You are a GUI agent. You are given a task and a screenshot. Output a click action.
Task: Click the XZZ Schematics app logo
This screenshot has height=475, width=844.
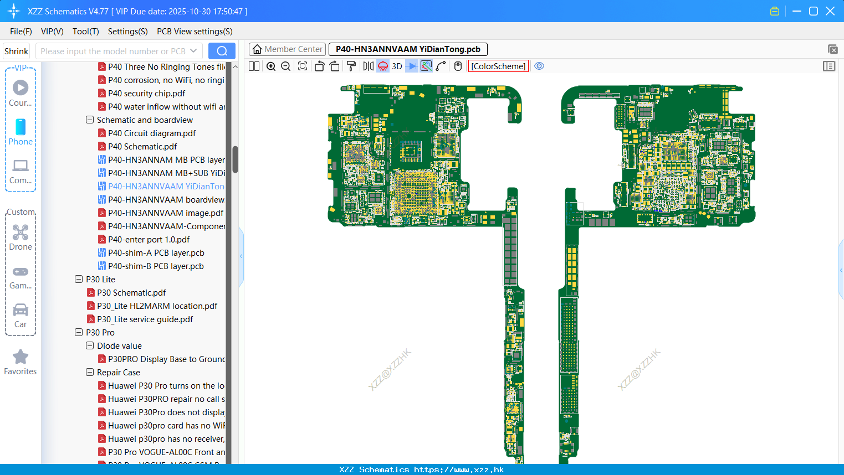[14, 11]
